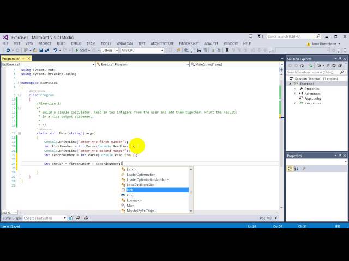The width and height of the screenshot is (349, 261).
Task: Click the New Project toolbar icon
Action: 26,51
